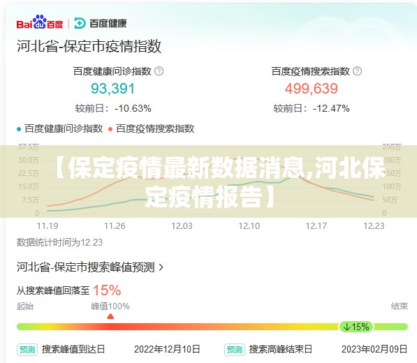Click the Baidu Health logo

click(x=101, y=23)
